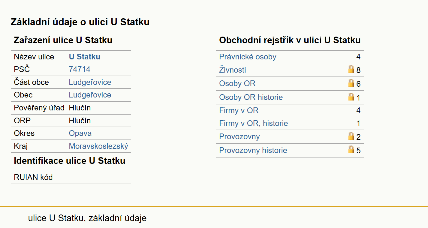Click the lock icon beside Živnosti
Screen dimensions: 428x228
(x=351, y=70)
